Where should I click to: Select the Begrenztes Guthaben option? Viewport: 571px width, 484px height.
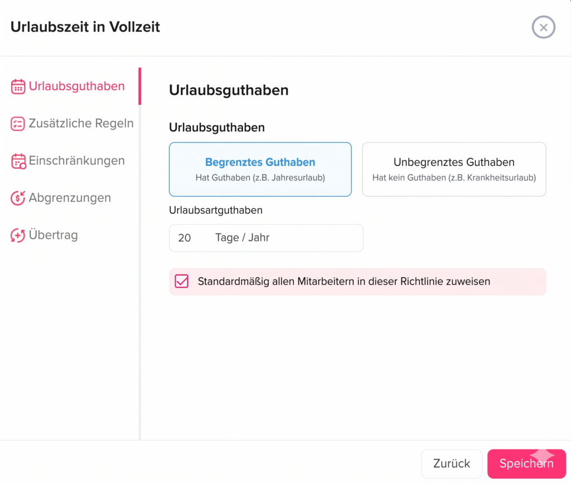(x=260, y=169)
